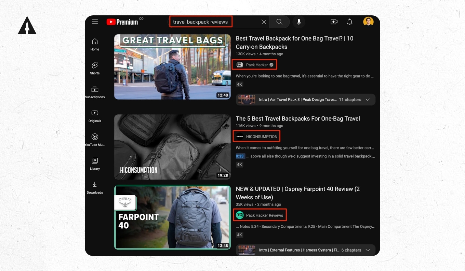Viewport: 465px width, 271px height.
Task: Click the '6 chapters' text
Action: pos(351,250)
